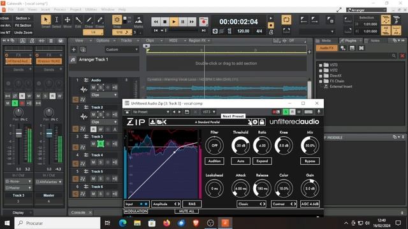Click the Expand button under Ratio
This screenshot has width=408, height=229.
pyautogui.click(x=262, y=161)
